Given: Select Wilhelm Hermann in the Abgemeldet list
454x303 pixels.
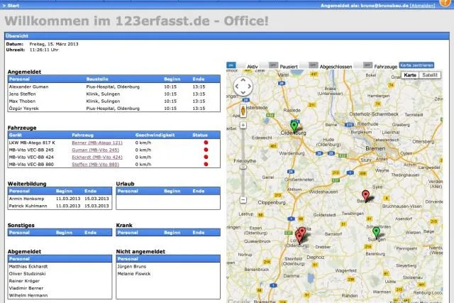Looking at the screenshot, I should pyautogui.click(x=28, y=295).
